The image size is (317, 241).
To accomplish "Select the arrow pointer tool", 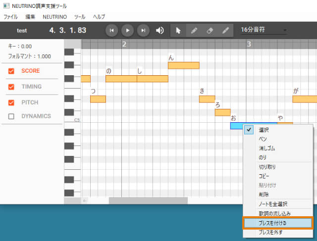I will [x=178, y=31].
